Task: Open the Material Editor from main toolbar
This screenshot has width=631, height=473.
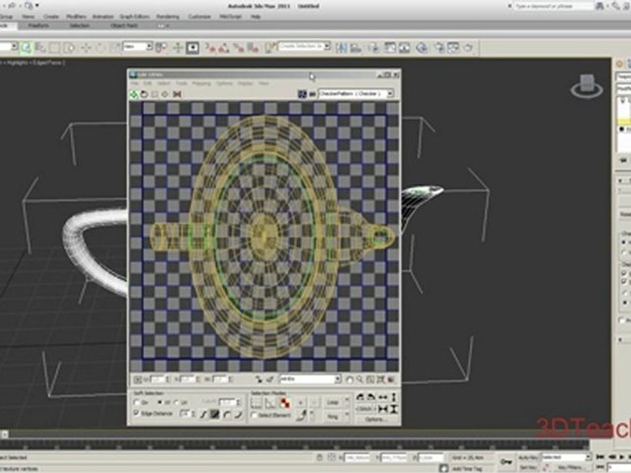Action: pos(421,48)
